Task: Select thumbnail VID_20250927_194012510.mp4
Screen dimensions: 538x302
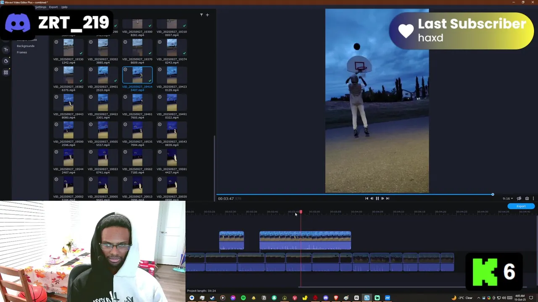Action: point(103,75)
